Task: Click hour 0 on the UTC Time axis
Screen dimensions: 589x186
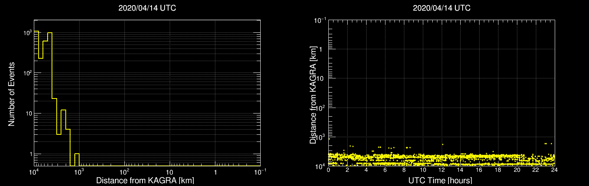Action: click(328, 170)
